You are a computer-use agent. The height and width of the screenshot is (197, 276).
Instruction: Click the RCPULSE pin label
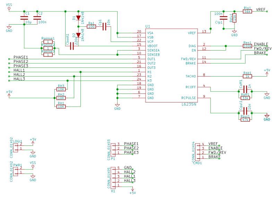[x=189, y=98]
